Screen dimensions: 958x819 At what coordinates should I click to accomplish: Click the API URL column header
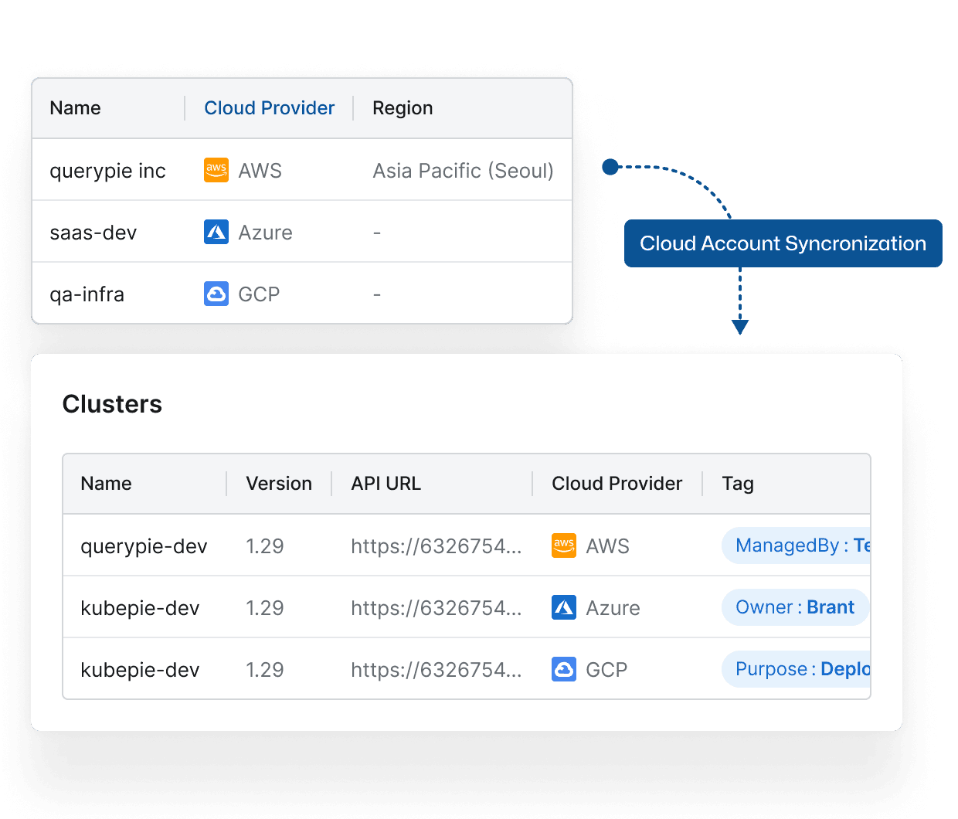386,484
